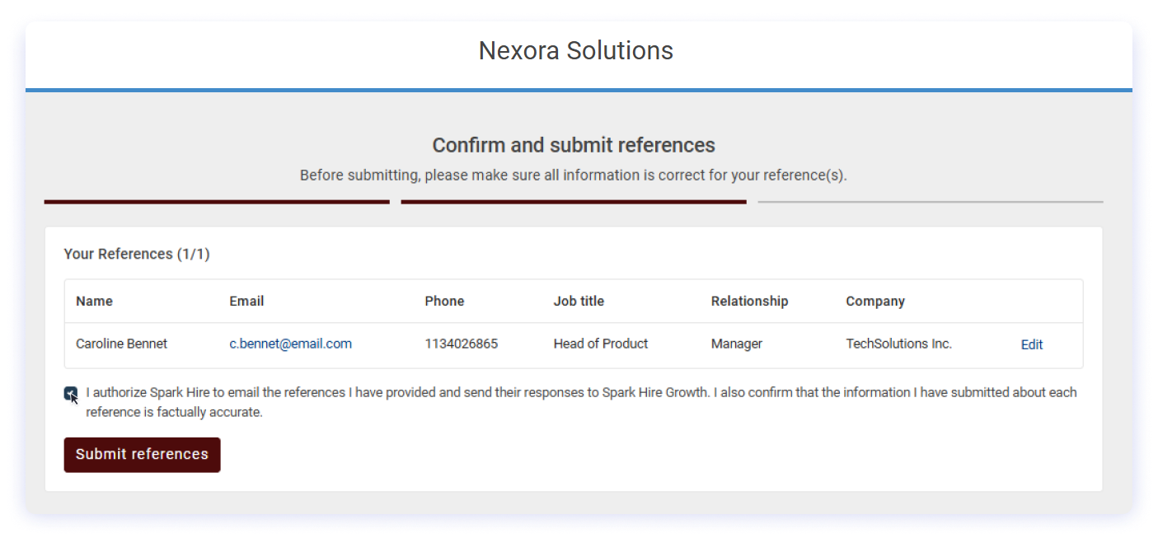
Task: Select the Name column header
Action: [93, 301]
